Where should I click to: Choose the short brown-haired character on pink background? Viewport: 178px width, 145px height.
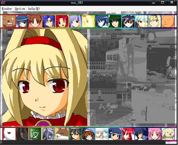(x=35, y=21)
